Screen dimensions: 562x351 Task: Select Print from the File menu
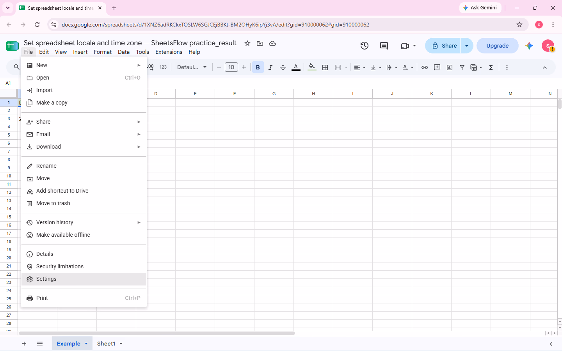click(84, 298)
